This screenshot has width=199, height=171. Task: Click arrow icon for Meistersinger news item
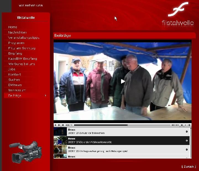pyautogui.click(x=187, y=149)
